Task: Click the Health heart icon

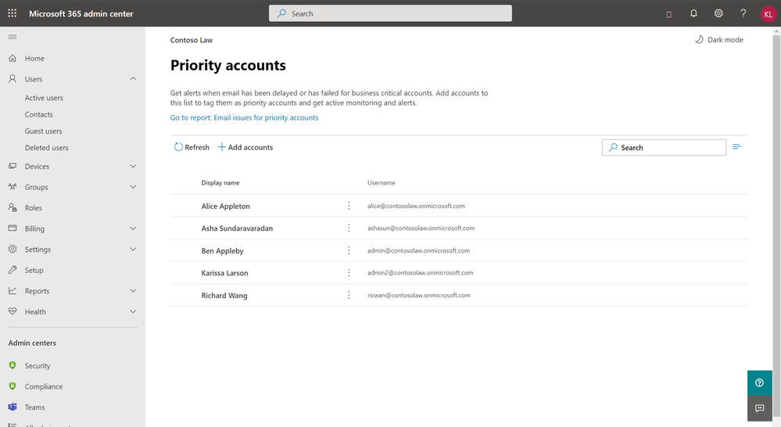Action: pyautogui.click(x=13, y=311)
